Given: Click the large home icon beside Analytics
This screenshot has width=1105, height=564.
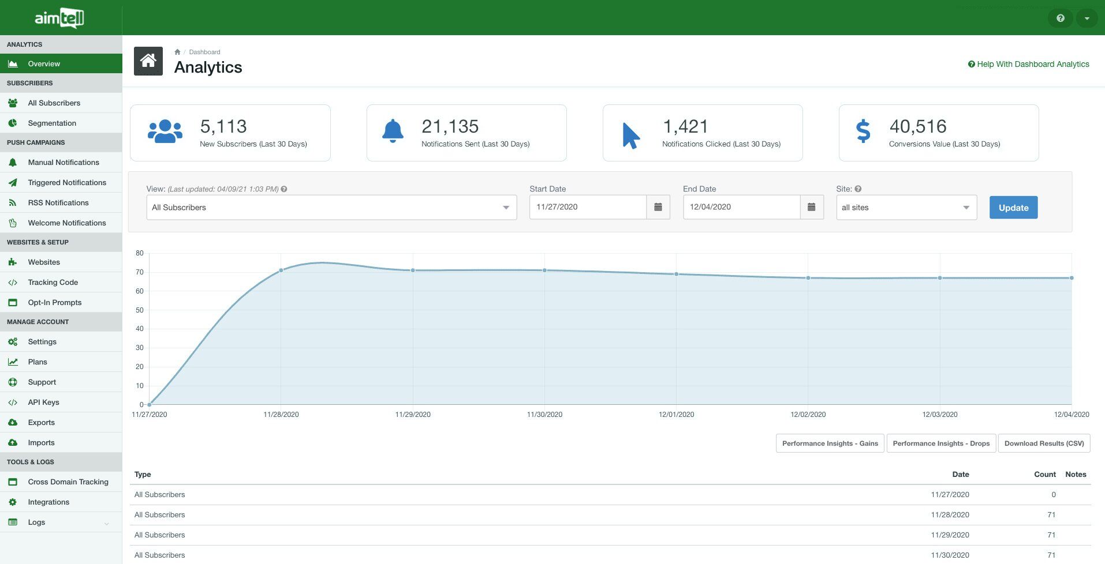Looking at the screenshot, I should click(148, 61).
